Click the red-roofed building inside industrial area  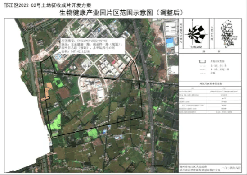coord(114,62)
